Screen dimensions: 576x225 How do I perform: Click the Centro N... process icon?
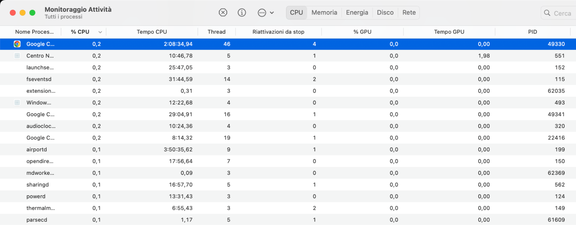point(17,56)
